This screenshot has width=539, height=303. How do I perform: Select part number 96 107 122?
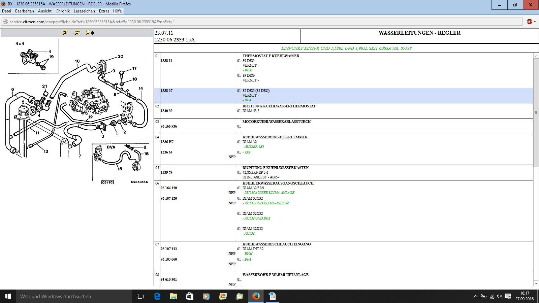[169, 249]
